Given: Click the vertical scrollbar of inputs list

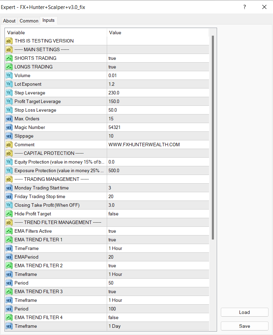Looking at the screenshot, I should click(213, 138).
